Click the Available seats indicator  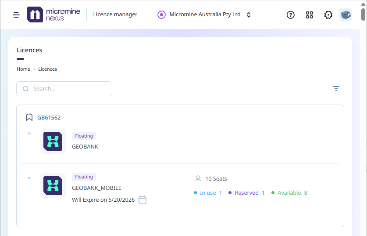pos(289,192)
